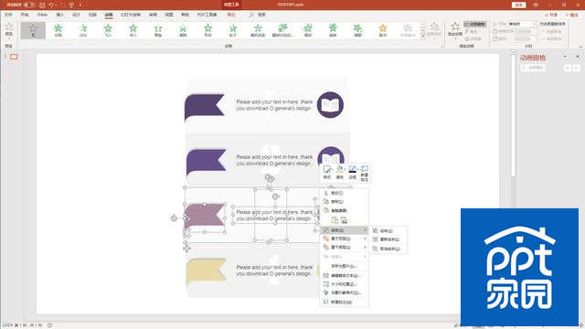Choose New Comment in context menu
The height and width of the screenshot is (329, 585).
344,302
